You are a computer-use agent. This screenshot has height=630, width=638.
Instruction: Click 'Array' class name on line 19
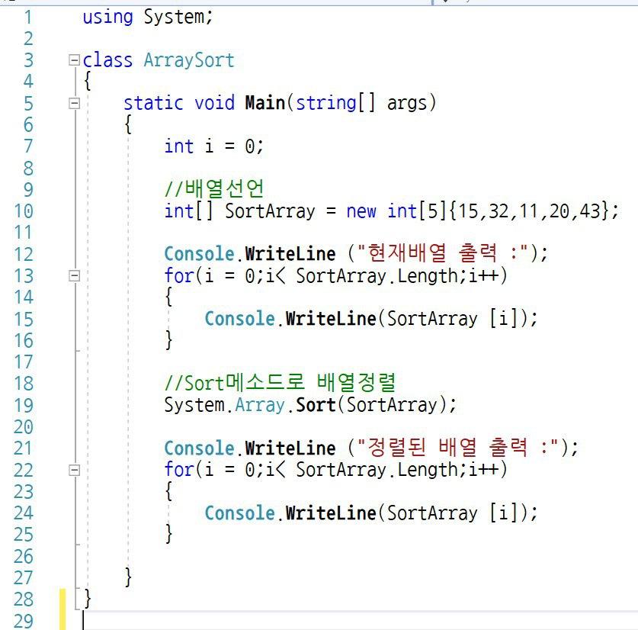pyautogui.click(x=260, y=406)
